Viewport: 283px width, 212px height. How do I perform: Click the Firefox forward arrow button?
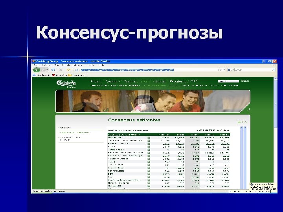(x=43, y=70)
